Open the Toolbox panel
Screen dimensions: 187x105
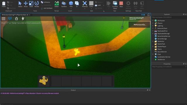point(64,4)
